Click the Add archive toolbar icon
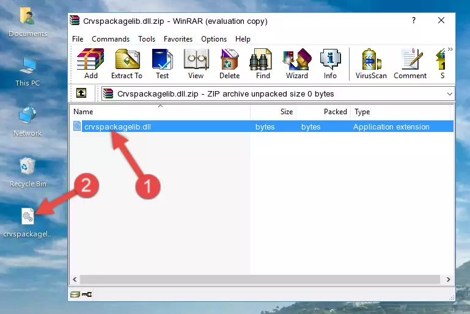Viewport: 470px width, 314px height. click(90, 64)
